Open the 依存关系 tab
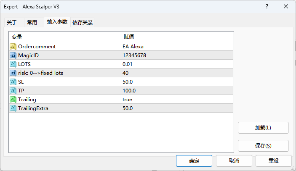The width and height of the screenshot is (296, 171). click(x=83, y=23)
